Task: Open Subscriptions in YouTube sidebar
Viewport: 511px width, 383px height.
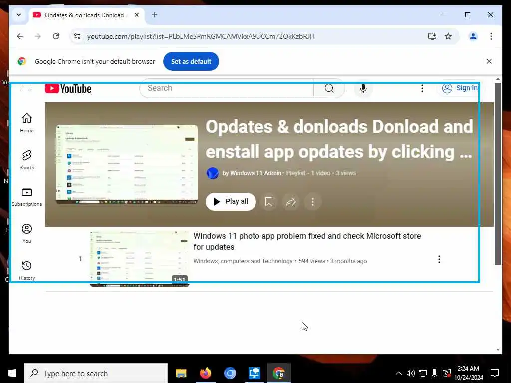Action: (x=27, y=196)
